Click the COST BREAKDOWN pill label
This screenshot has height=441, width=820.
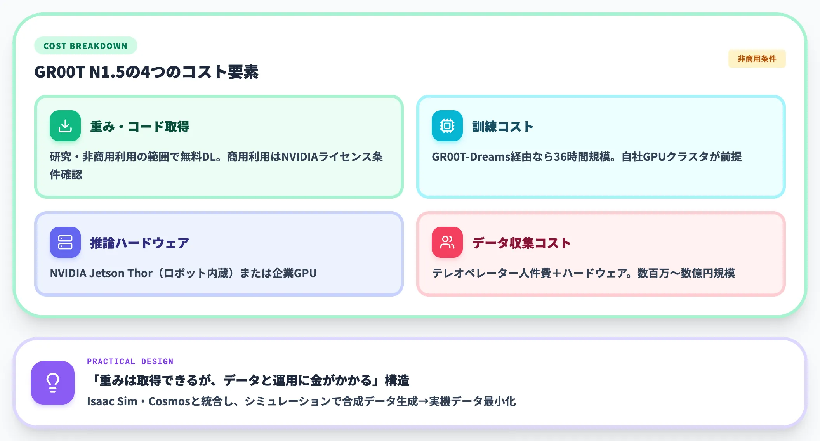pos(85,46)
